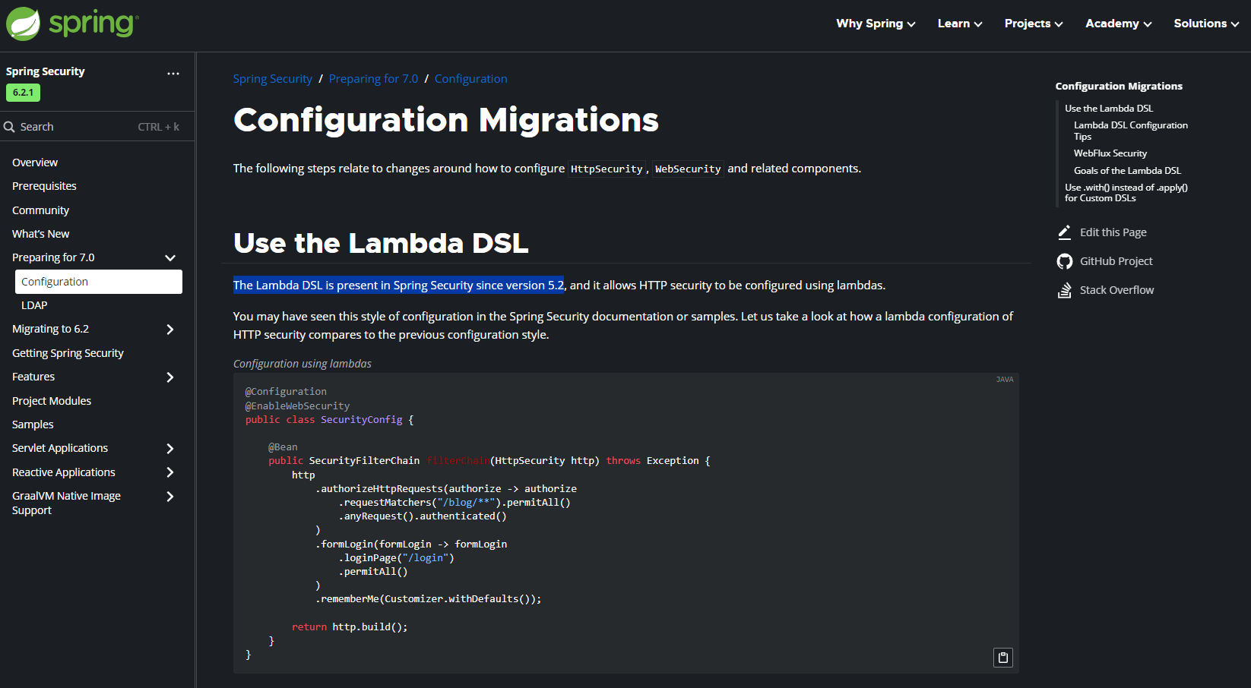Jump to Use .with() instead of .apply()
1251x688 pixels.
tap(1126, 193)
